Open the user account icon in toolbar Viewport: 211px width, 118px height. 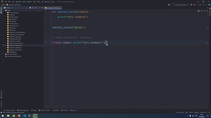(x=169, y=5)
